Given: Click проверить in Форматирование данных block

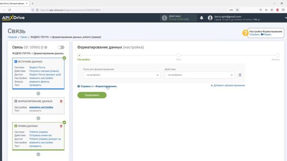Looking at the screenshot, I should [x=35, y=110].
